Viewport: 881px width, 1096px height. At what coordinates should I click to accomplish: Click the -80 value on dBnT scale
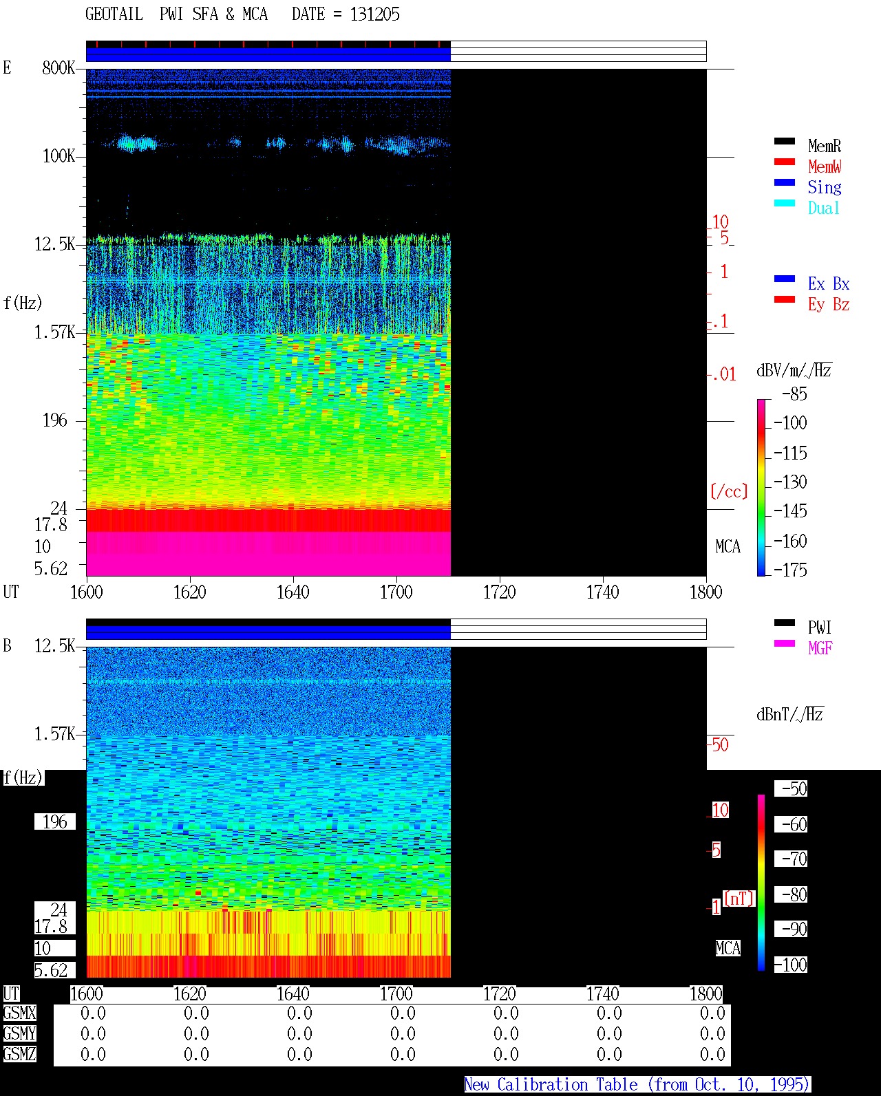[791, 894]
